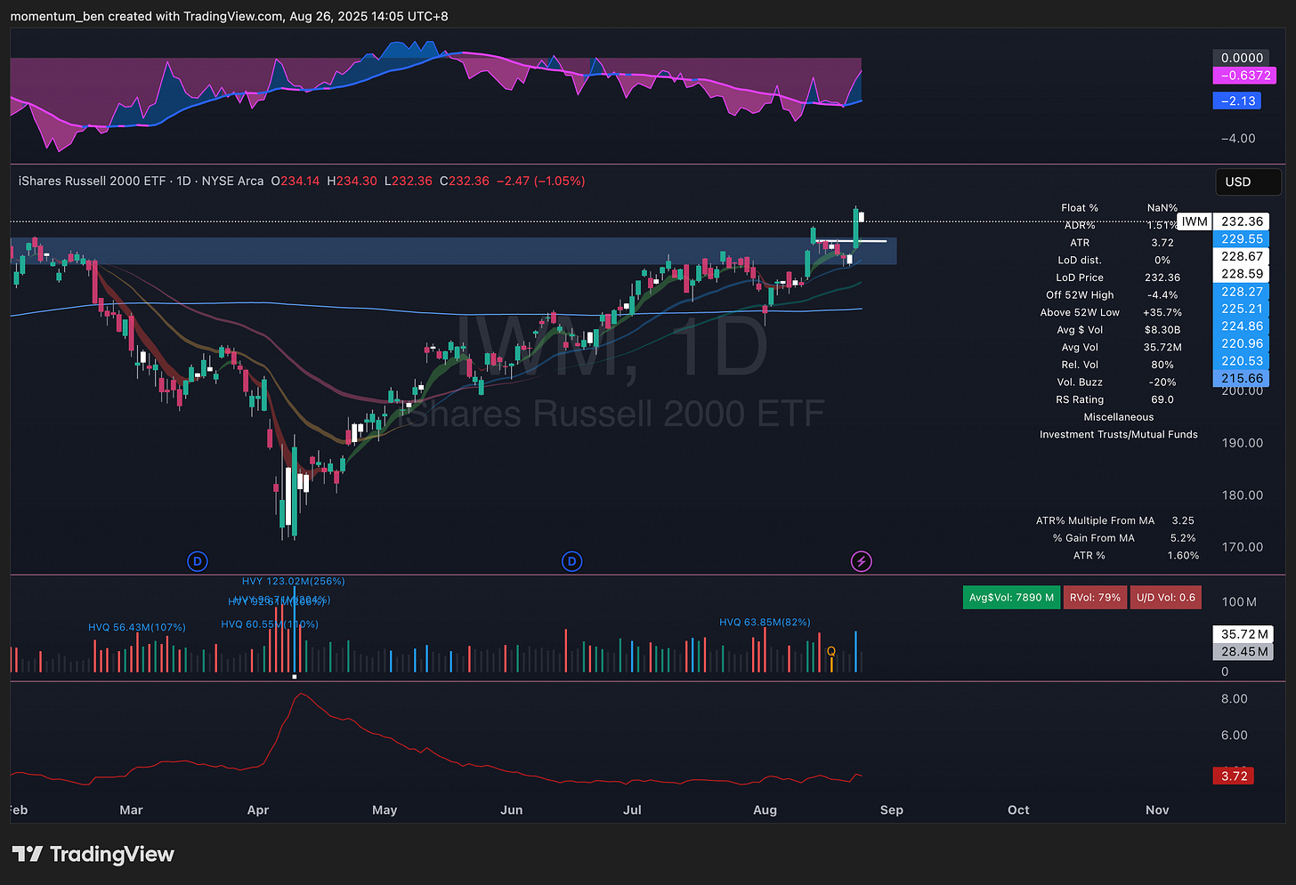This screenshot has height=885, width=1296.
Task: Click the Oct label on time axis
Action: tap(1018, 810)
